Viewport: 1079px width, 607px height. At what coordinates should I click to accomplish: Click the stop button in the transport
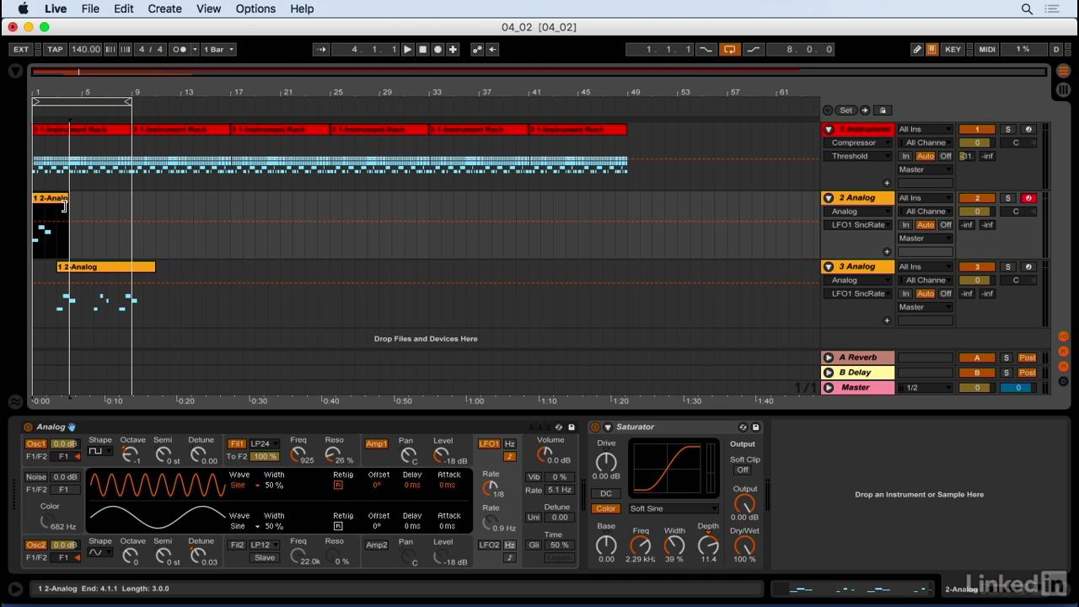click(422, 49)
